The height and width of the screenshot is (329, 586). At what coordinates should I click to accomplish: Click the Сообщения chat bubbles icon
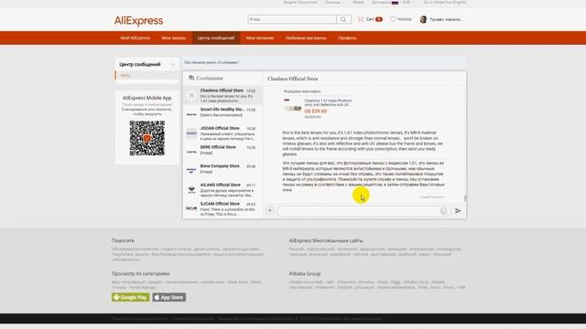point(191,78)
